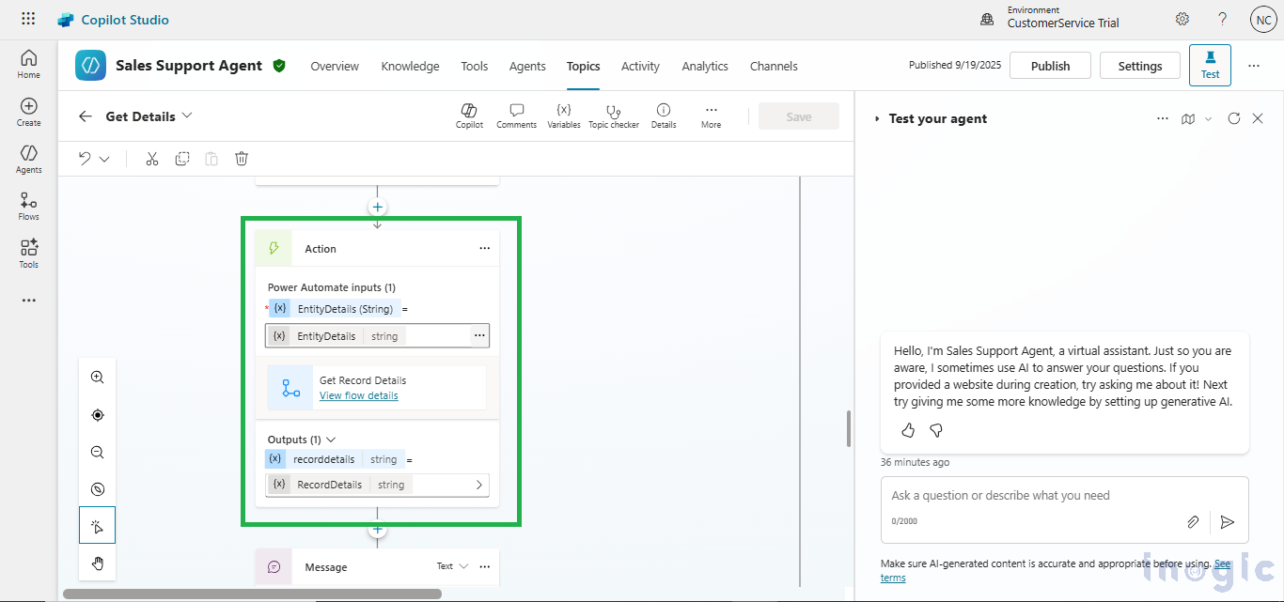Click the Comments icon in toolbar
The image size is (1284, 602).
(516, 116)
